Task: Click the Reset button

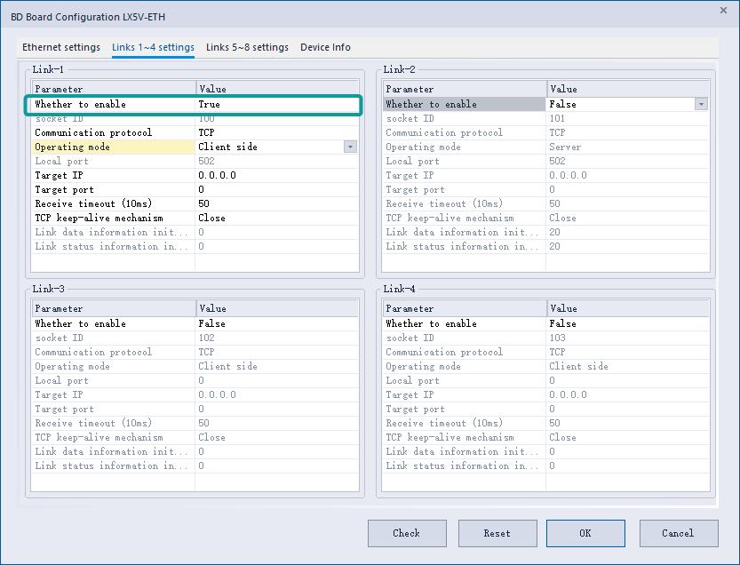Action: [x=497, y=533]
